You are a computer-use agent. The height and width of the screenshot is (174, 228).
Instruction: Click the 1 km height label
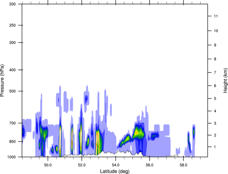pyautogui.click(x=215, y=147)
